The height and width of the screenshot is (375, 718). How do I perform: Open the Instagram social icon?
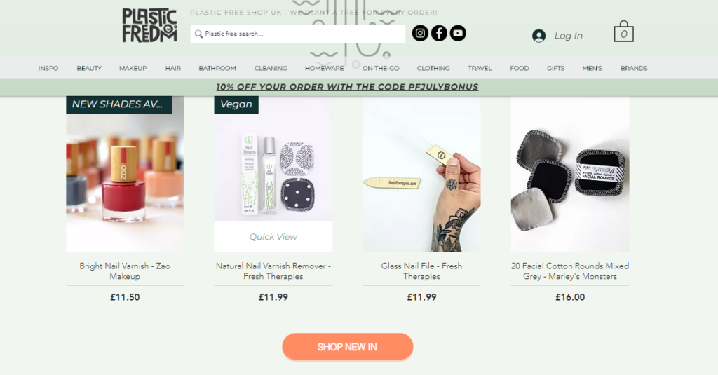420,33
